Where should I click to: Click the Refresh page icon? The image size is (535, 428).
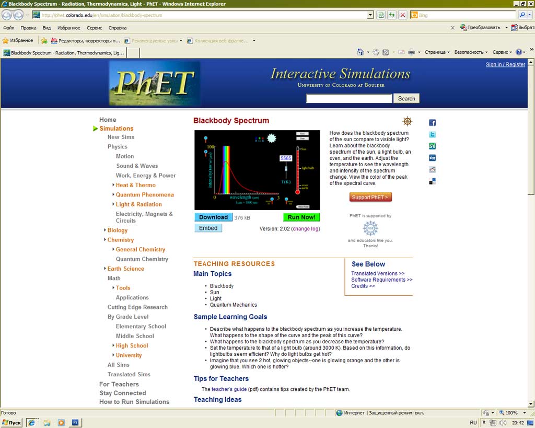click(x=392, y=15)
